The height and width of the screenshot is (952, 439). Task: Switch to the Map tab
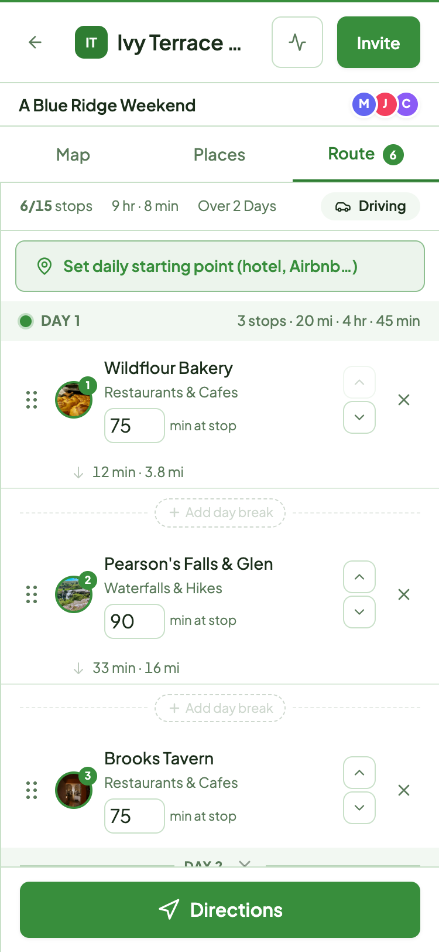[x=73, y=155]
